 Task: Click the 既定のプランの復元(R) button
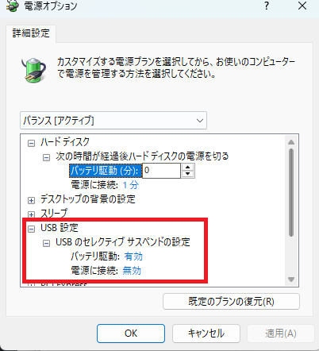tap(231, 301)
